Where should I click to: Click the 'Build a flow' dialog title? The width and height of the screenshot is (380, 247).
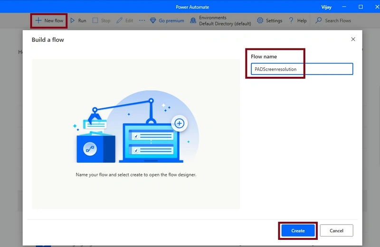48,40
